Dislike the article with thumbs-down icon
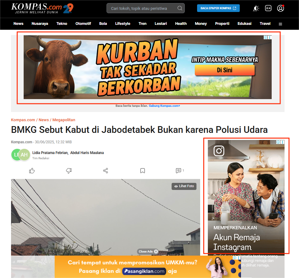This screenshot has height=278, width=299. pos(69,171)
